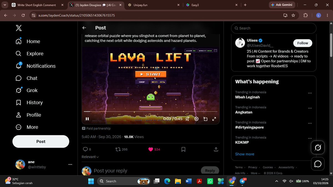This screenshot has height=187, width=333.
Task: Open WhatsApp from taskbar
Action: point(210,181)
